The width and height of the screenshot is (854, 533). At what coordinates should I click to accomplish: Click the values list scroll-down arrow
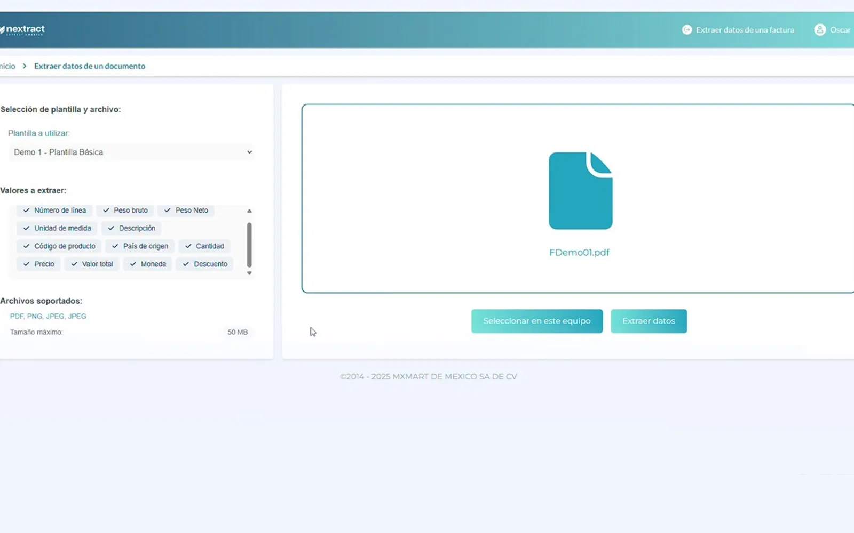tap(249, 273)
